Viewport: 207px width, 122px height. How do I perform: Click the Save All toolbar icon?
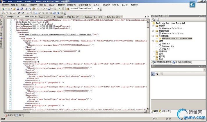(22, 9)
